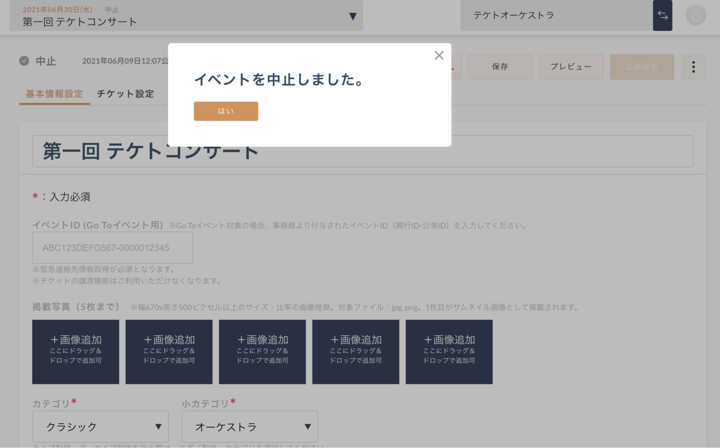
Task: Switch to the チケット設定 tab
Action: point(125,94)
